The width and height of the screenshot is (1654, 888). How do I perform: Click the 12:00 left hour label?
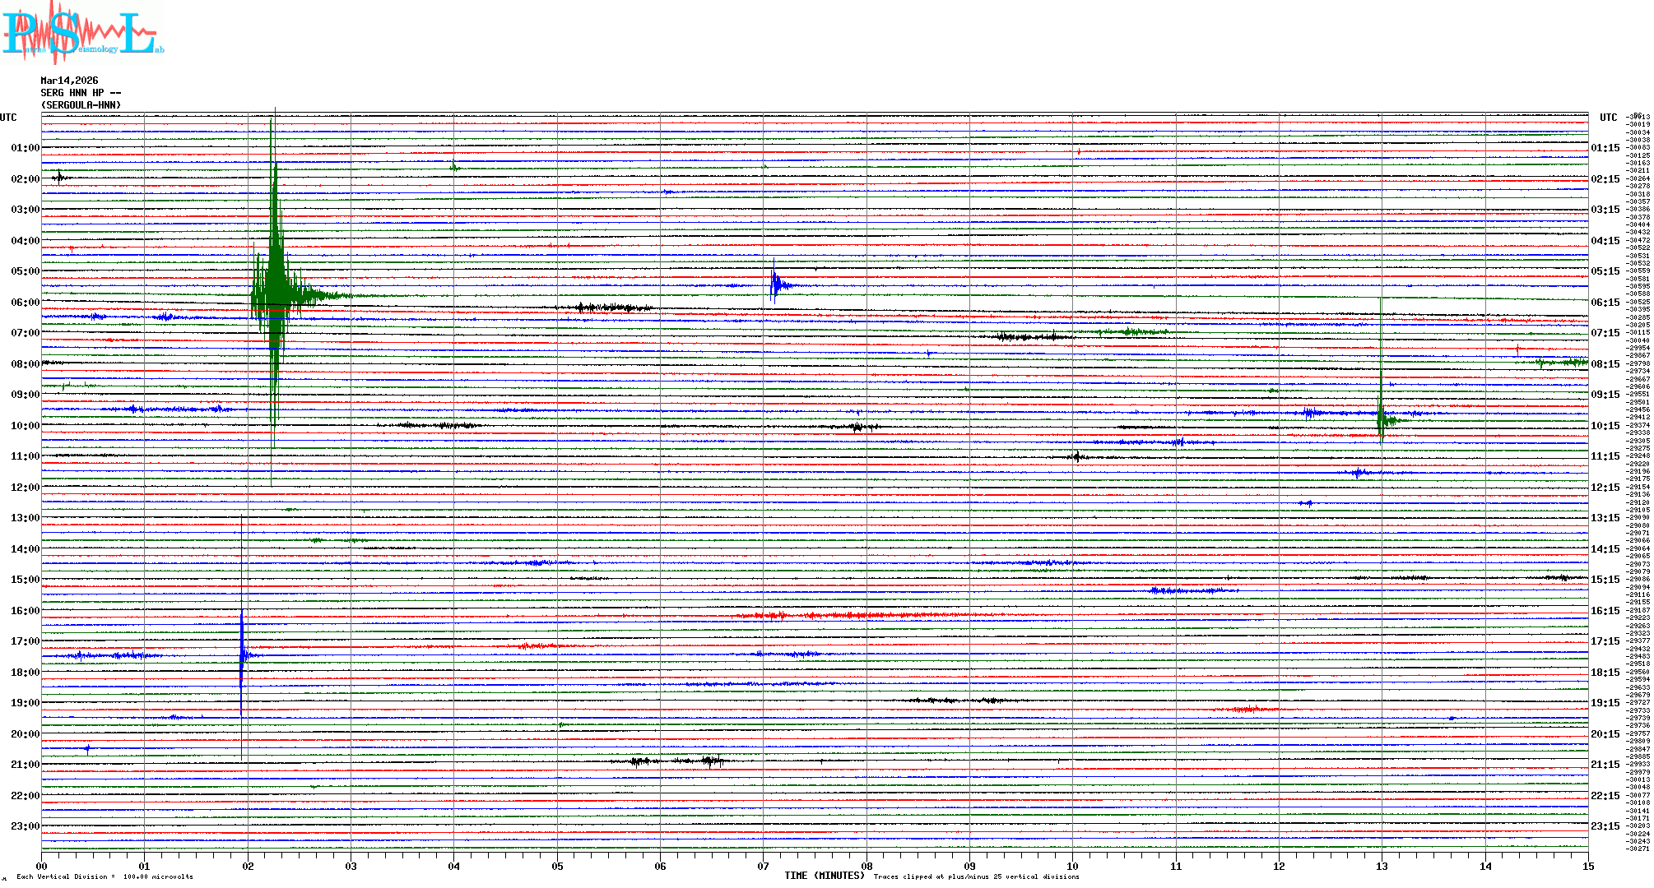point(25,488)
